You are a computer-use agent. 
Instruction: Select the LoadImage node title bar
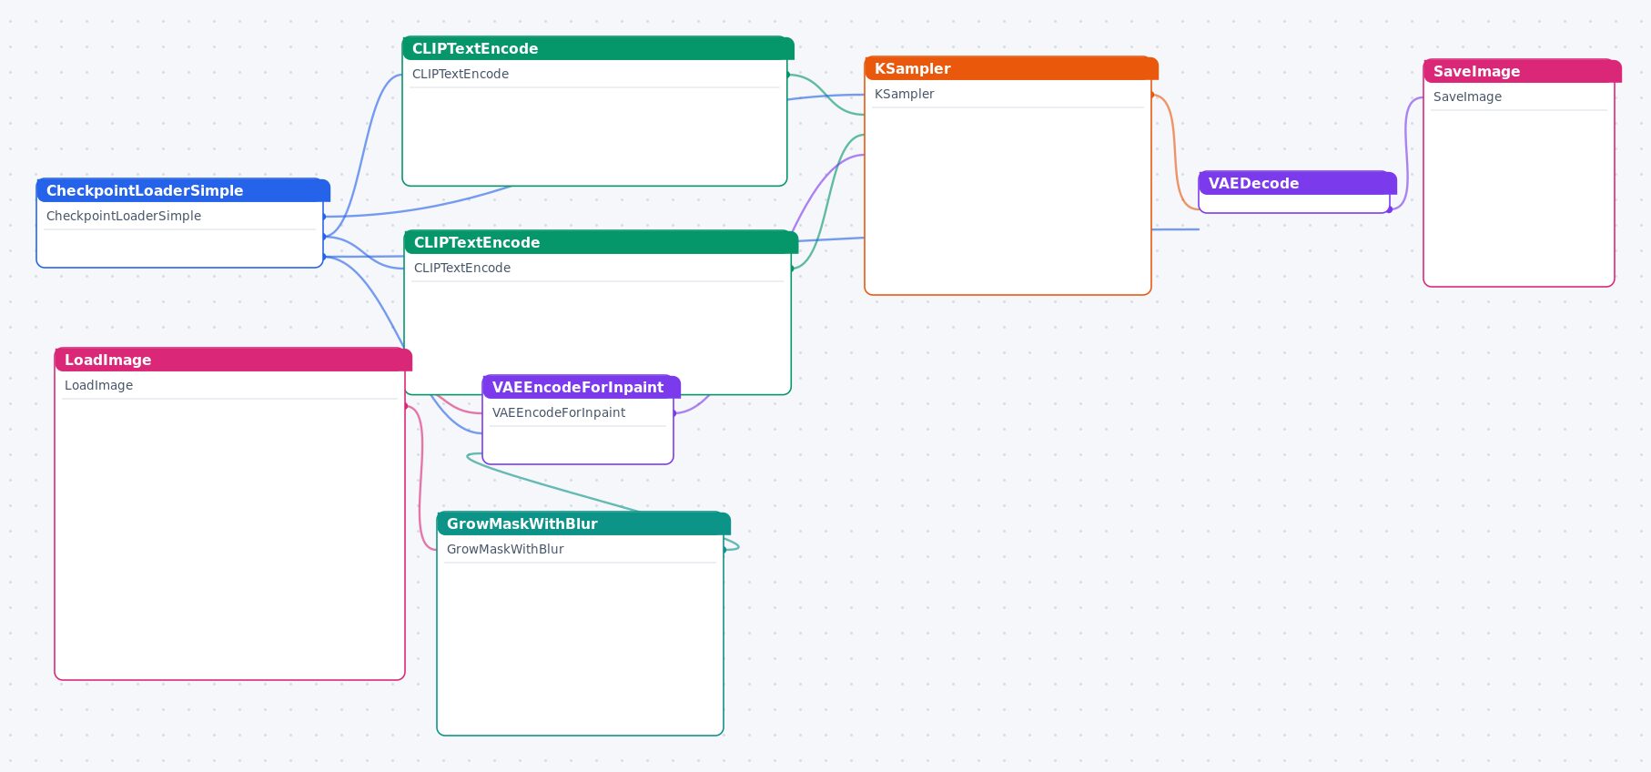(x=233, y=360)
